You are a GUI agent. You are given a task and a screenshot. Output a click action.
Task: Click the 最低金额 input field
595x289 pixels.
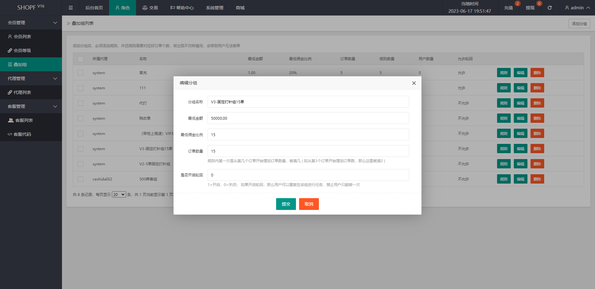(x=308, y=118)
